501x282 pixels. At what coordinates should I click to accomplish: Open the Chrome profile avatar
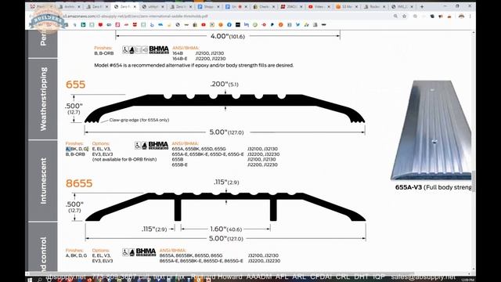[461, 16]
